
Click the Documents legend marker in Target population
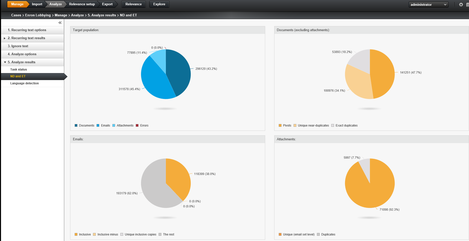(76, 125)
